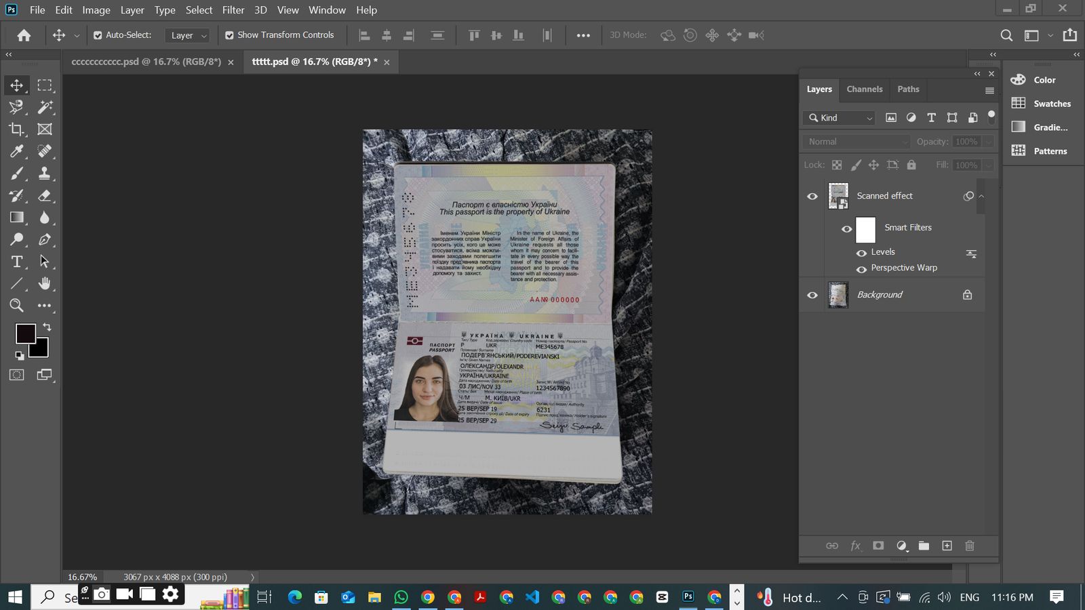This screenshot has height=610, width=1085.
Task: Select the Magic Wand tool
Action: [x=45, y=107]
